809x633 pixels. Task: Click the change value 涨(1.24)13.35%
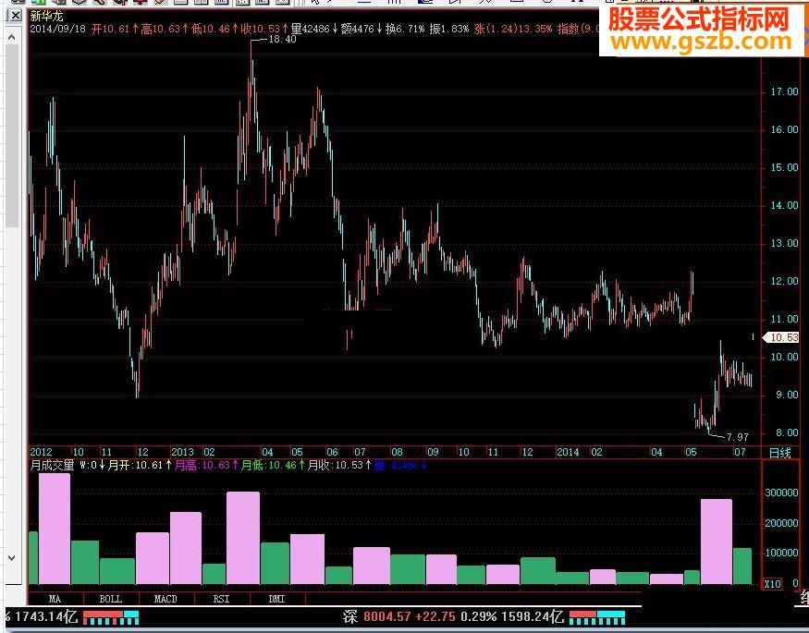pyautogui.click(x=513, y=29)
